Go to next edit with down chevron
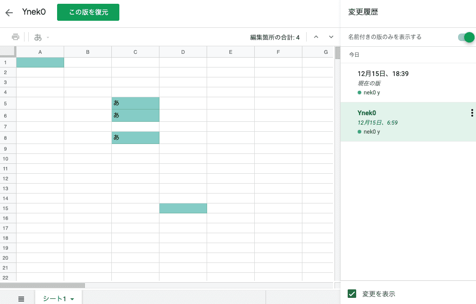476x304 pixels. [331, 37]
